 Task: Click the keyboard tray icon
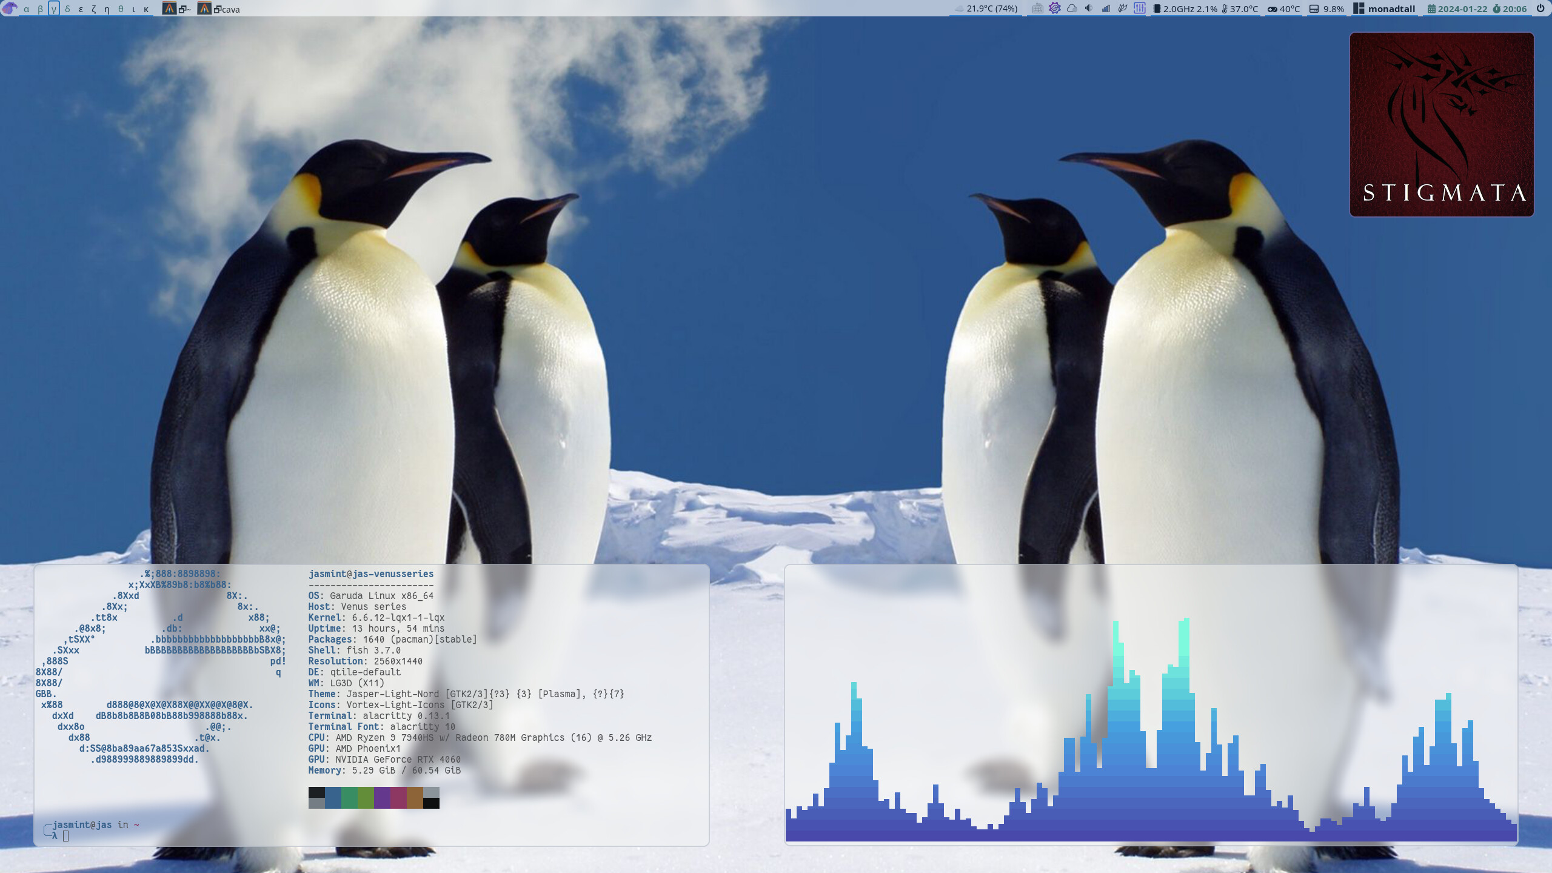(x=1037, y=8)
